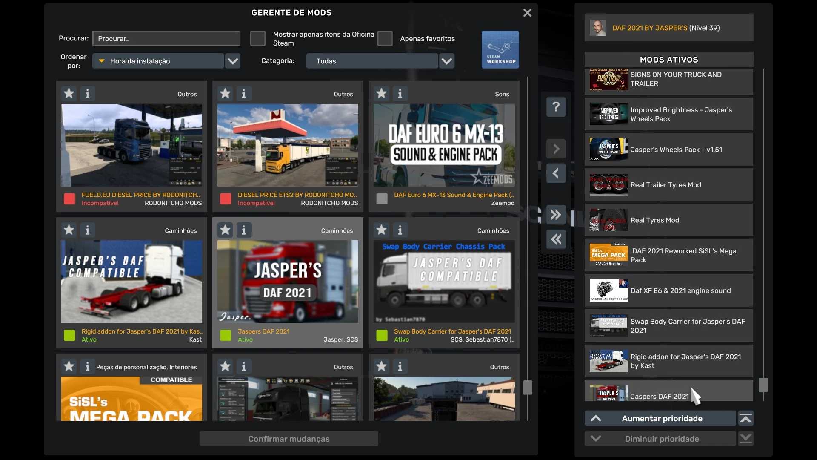Select DAF 2021 Reworked SiSL's Mega Pack

(x=669, y=256)
